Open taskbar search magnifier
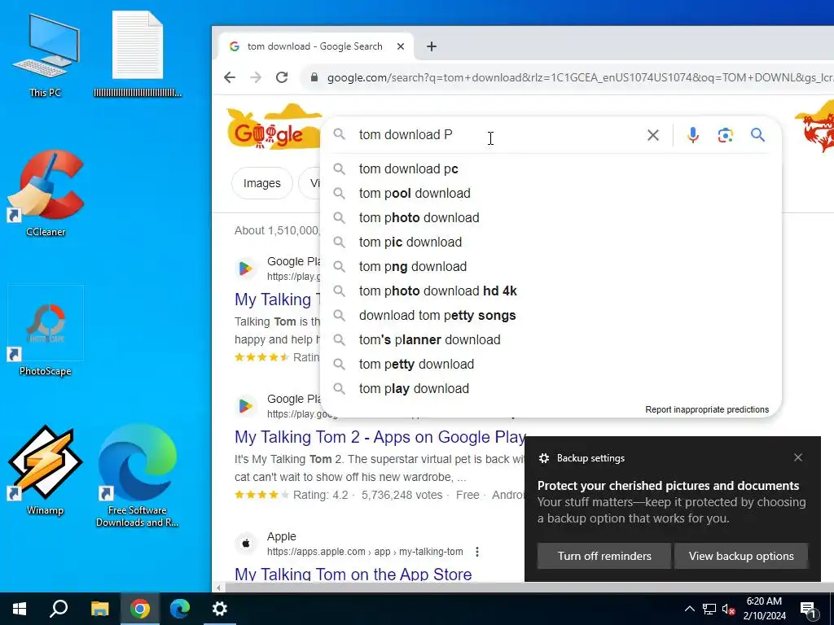The height and width of the screenshot is (625, 834). (59, 609)
